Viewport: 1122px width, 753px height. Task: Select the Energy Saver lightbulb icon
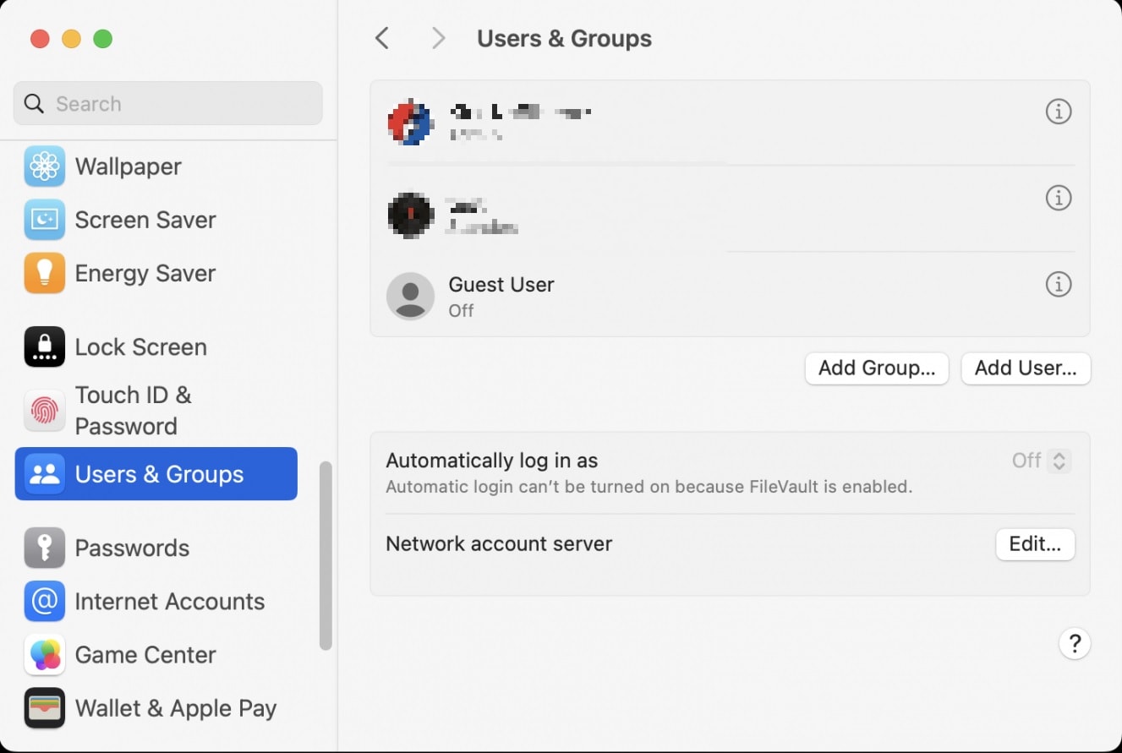44,273
